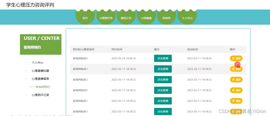Click 咨询师姓名2 in the 2023-03-24 appointment row
Screen dimensions: 270x116
(80, 58)
